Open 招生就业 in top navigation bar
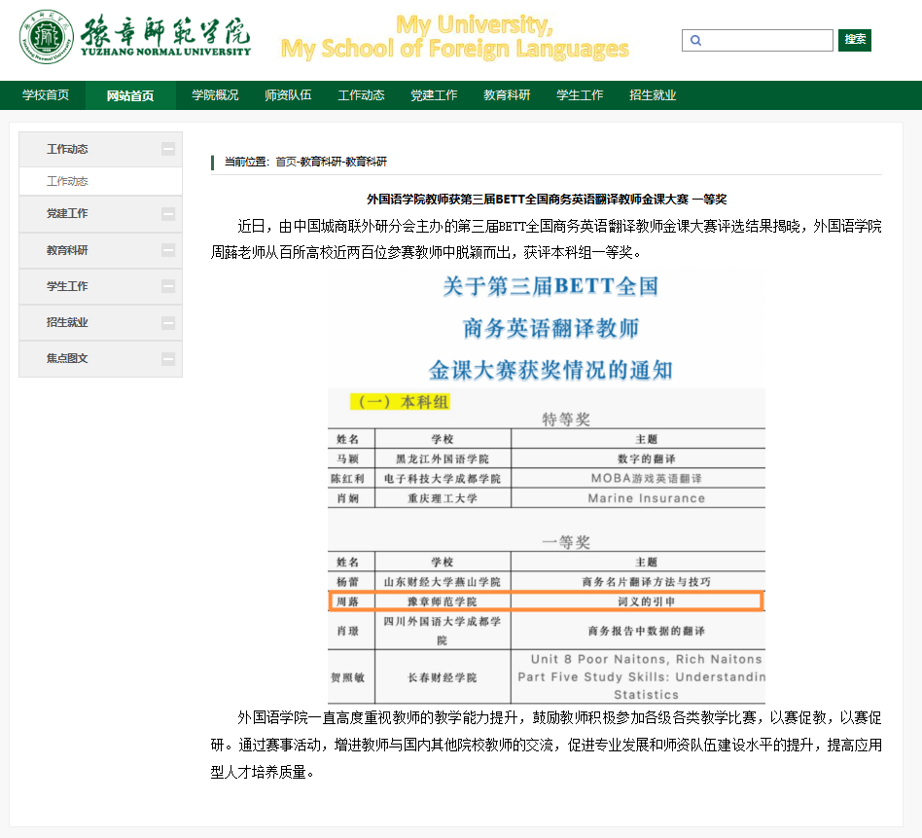This screenshot has height=838, width=922. click(x=653, y=95)
